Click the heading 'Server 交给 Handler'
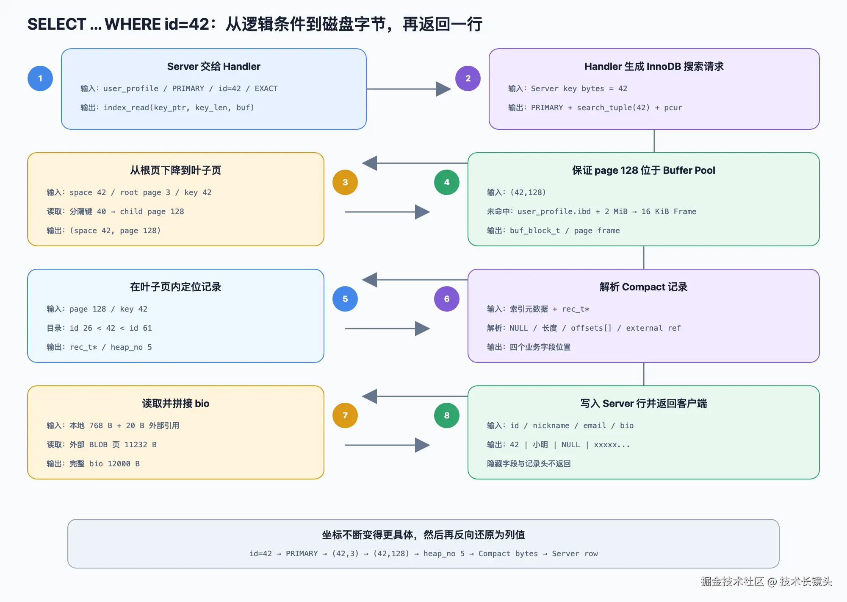 point(213,67)
